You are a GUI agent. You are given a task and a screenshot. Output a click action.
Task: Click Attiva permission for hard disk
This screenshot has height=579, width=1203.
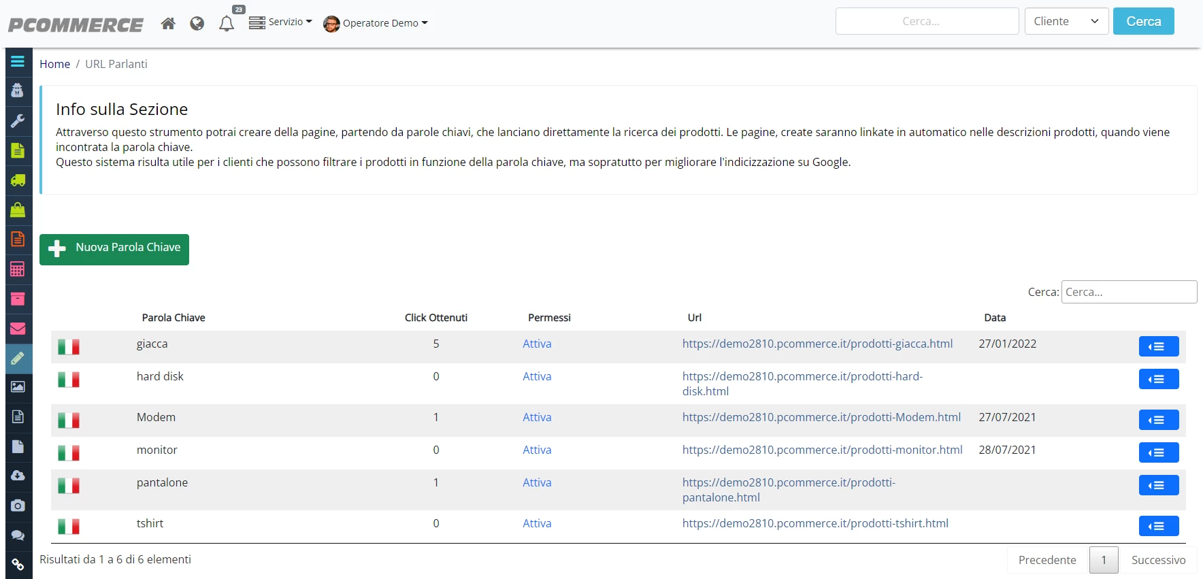537,376
